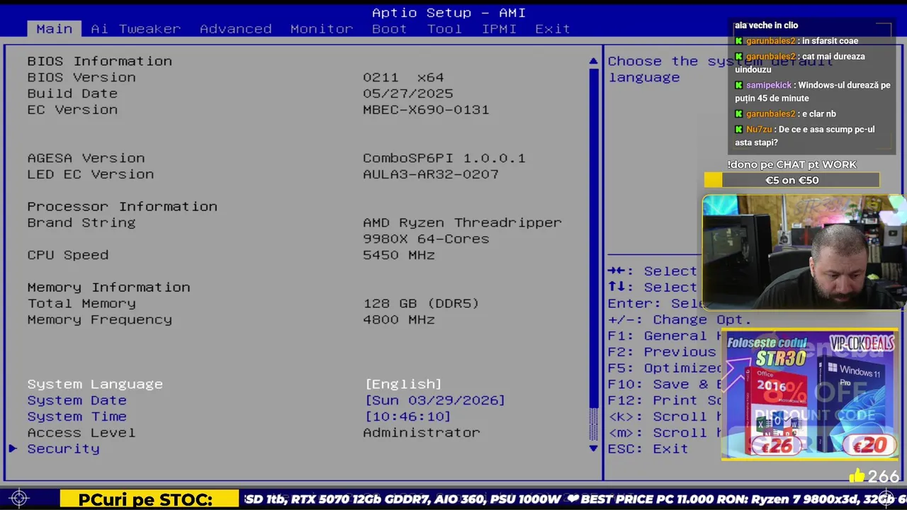
Task: Open the VIP-CDKDEALS advertisement banner
Action: tap(809, 395)
